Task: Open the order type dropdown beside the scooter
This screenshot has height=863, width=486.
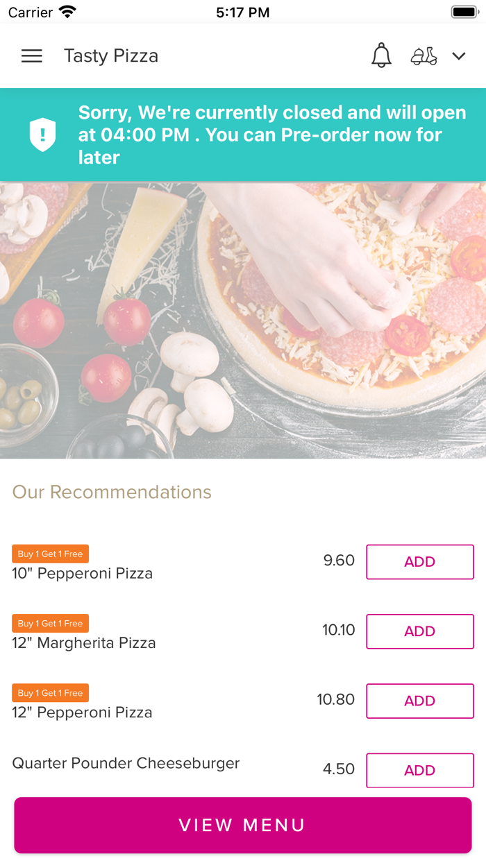Action: (x=459, y=56)
